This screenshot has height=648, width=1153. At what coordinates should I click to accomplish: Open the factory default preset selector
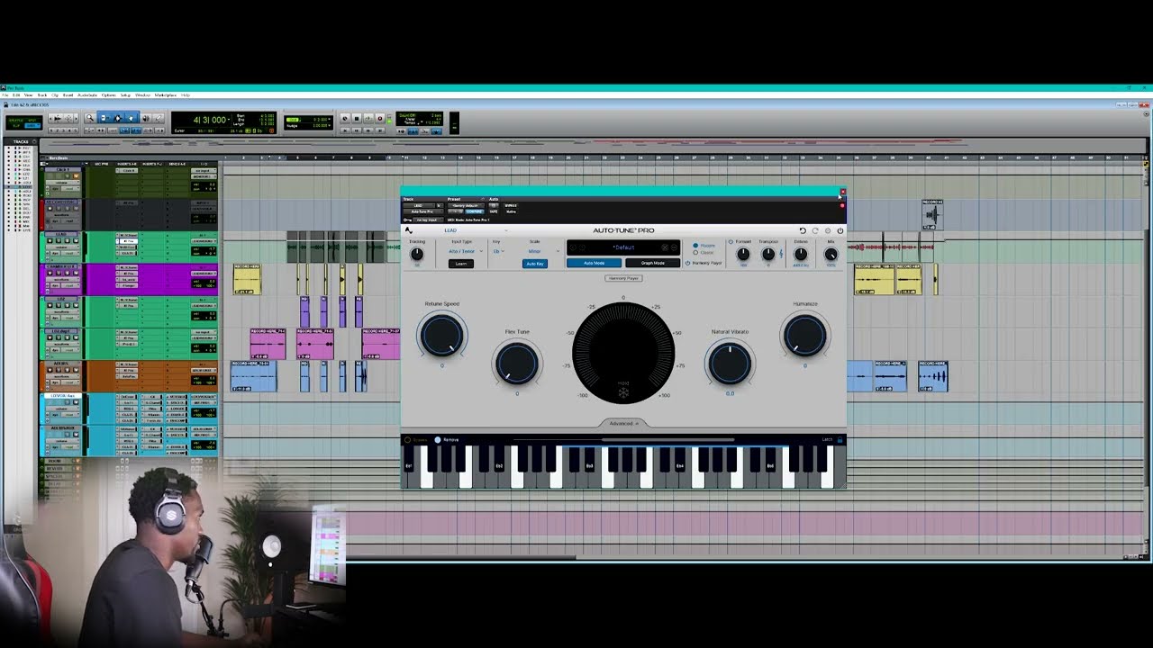(466, 205)
